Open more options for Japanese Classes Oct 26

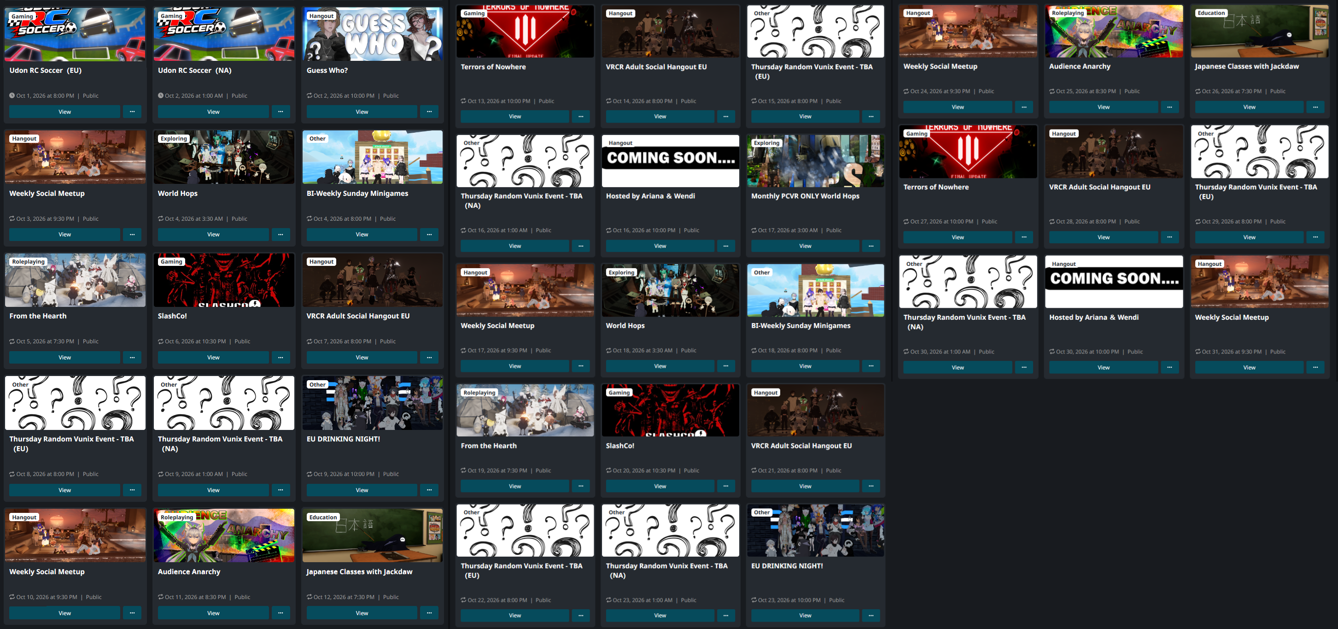[x=1315, y=107]
